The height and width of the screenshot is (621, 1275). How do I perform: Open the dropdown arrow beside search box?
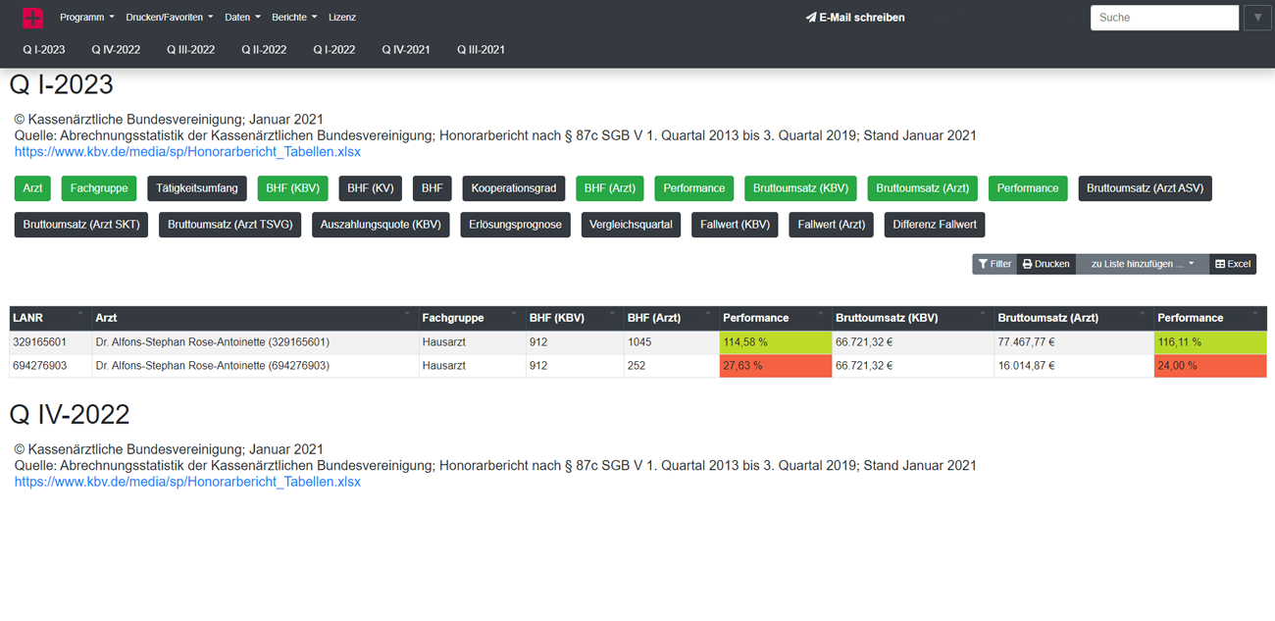pos(1257,18)
